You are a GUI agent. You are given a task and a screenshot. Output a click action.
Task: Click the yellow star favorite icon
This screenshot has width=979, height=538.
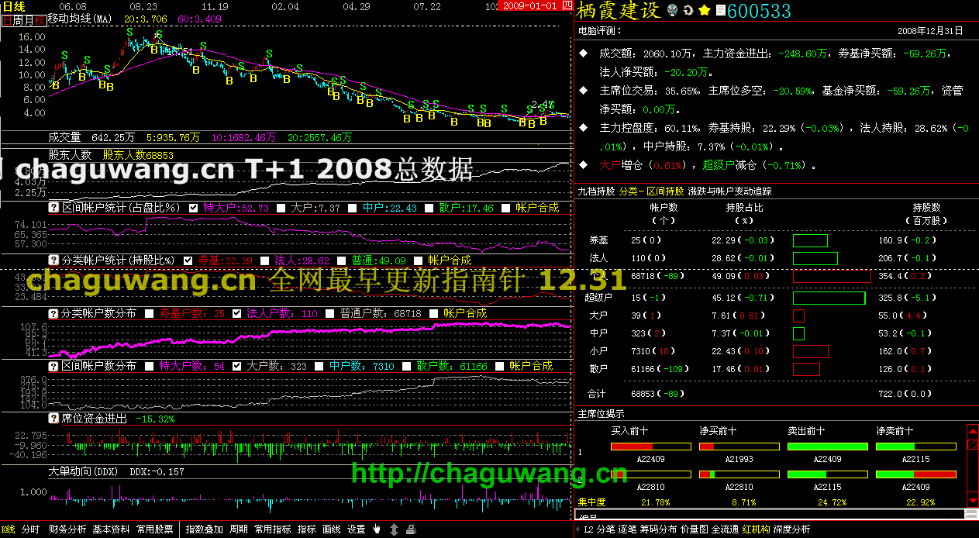(x=704, y=11)
